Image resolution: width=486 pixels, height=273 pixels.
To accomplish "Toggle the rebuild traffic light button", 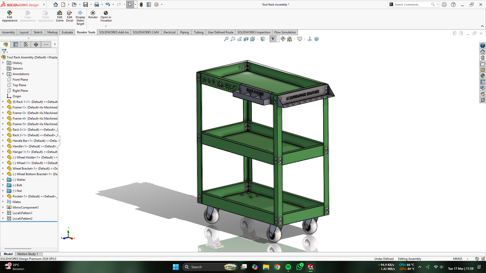I will click(x=141, y=5).
